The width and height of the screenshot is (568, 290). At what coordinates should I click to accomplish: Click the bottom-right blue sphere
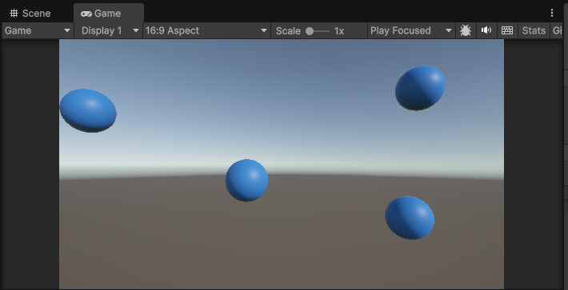click(410, 217)
